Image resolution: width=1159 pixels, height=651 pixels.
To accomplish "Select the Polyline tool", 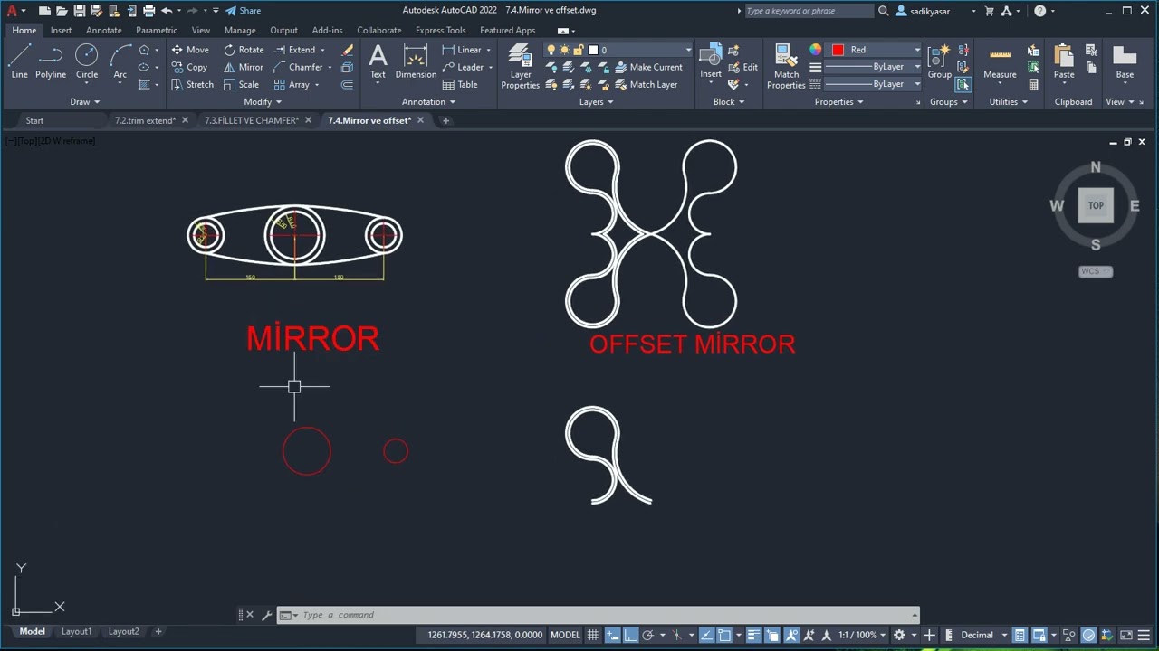I will [51, 61].
